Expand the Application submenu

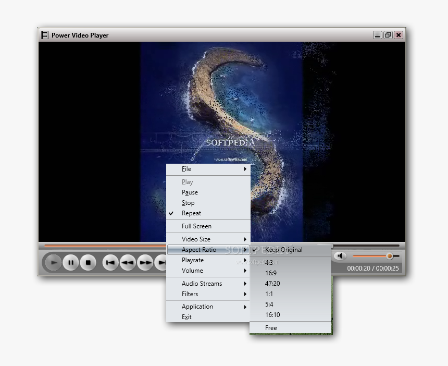click(208, 307)
